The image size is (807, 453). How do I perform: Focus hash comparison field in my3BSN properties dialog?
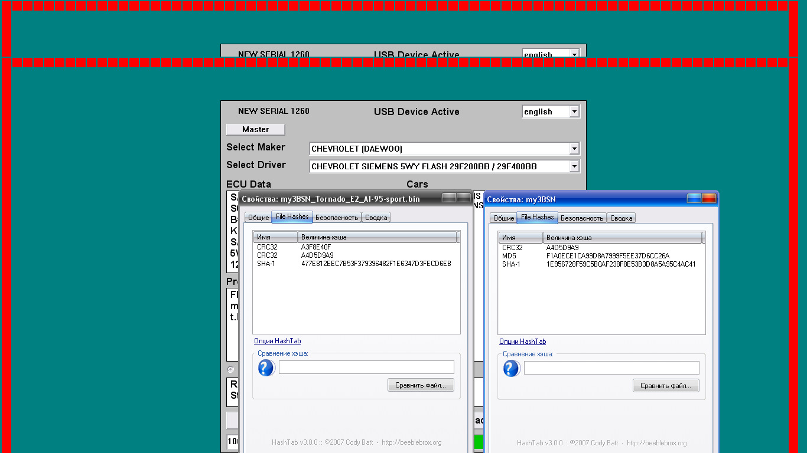tap(611, 367)
